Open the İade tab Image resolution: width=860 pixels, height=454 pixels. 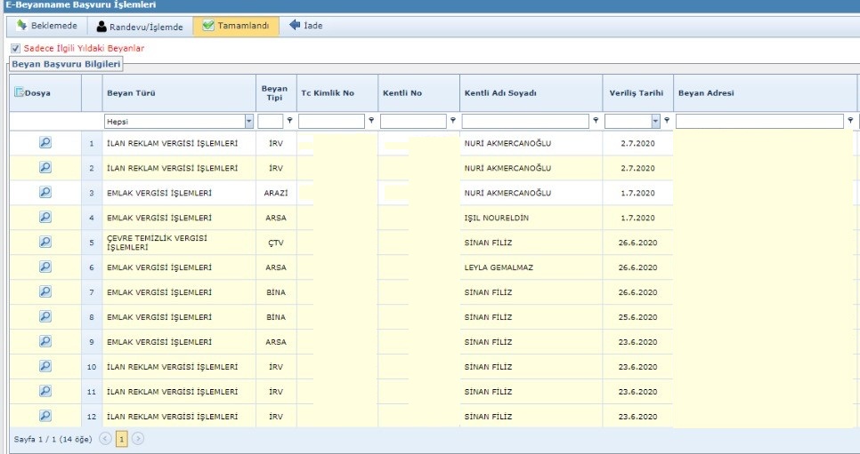[x=305, y=26]
